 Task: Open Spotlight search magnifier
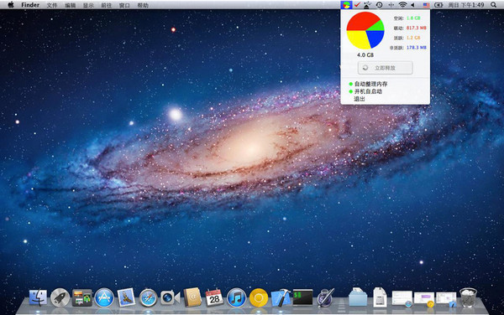click(493, 5)
